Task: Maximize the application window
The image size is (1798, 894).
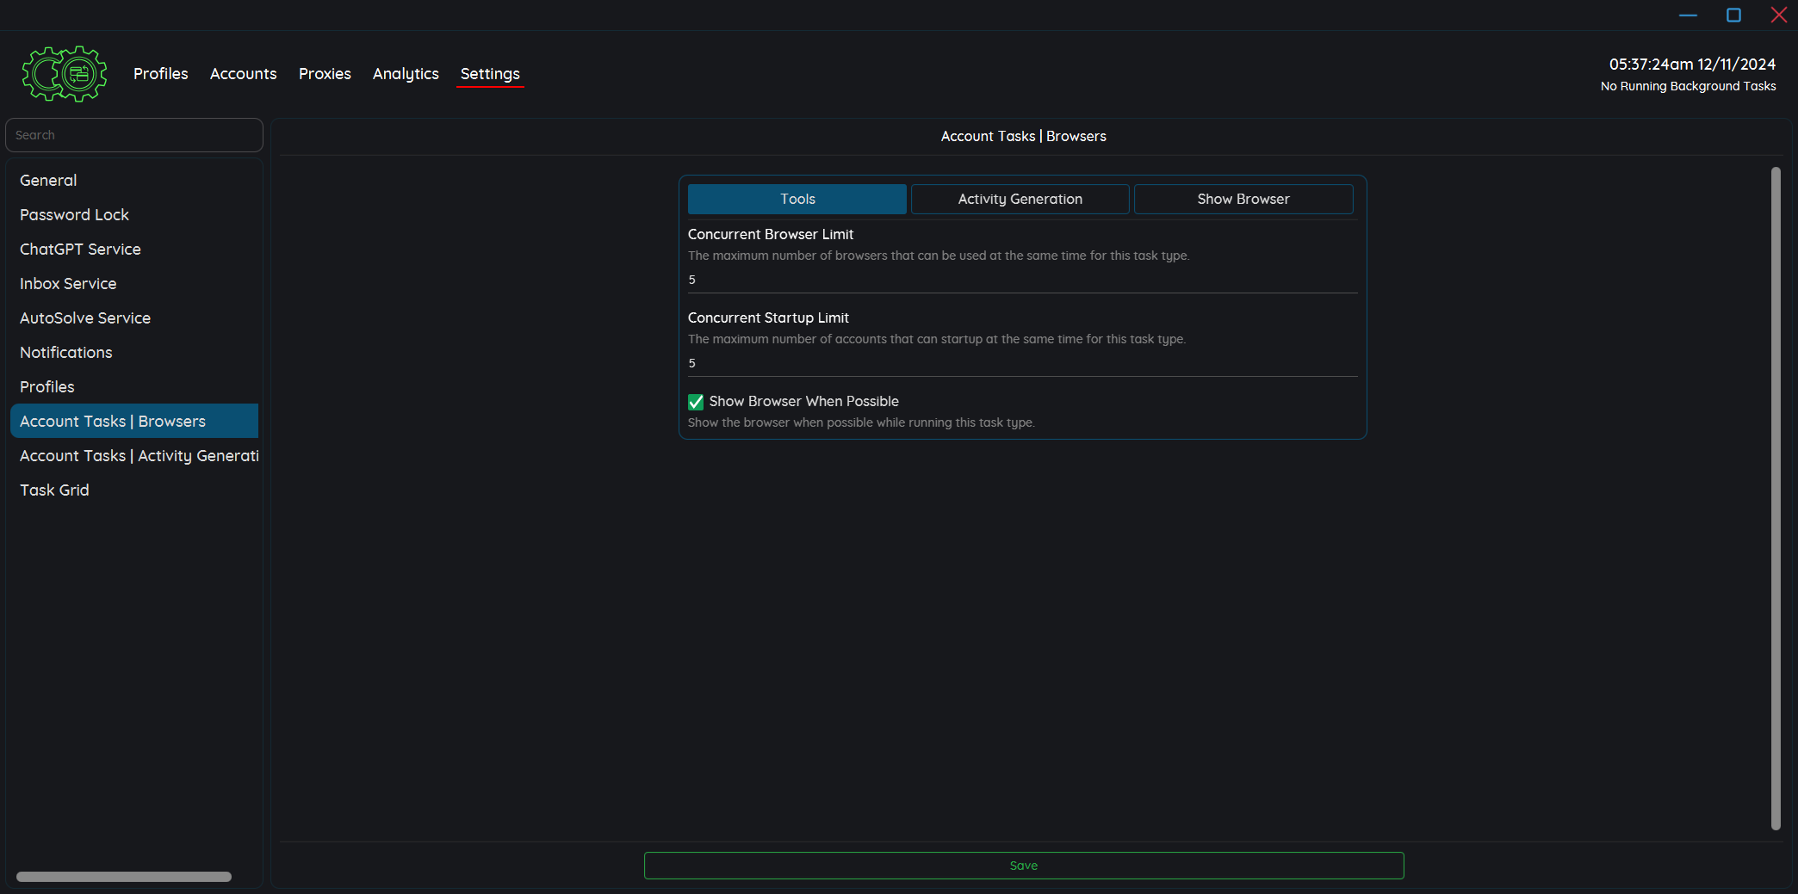Action: pos(1733,15)
